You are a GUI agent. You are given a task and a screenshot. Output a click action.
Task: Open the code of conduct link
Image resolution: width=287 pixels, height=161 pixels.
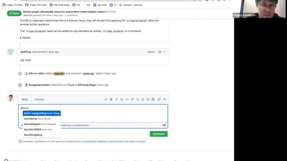coord(137,141)
